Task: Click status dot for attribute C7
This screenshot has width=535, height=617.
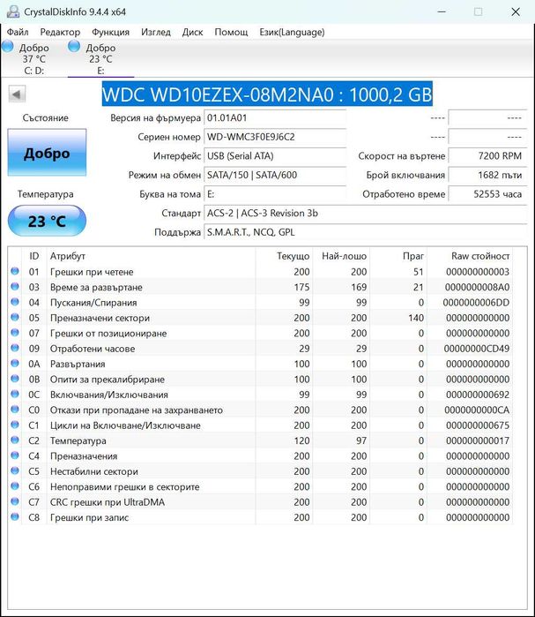Action: click(x=15, y=501)
